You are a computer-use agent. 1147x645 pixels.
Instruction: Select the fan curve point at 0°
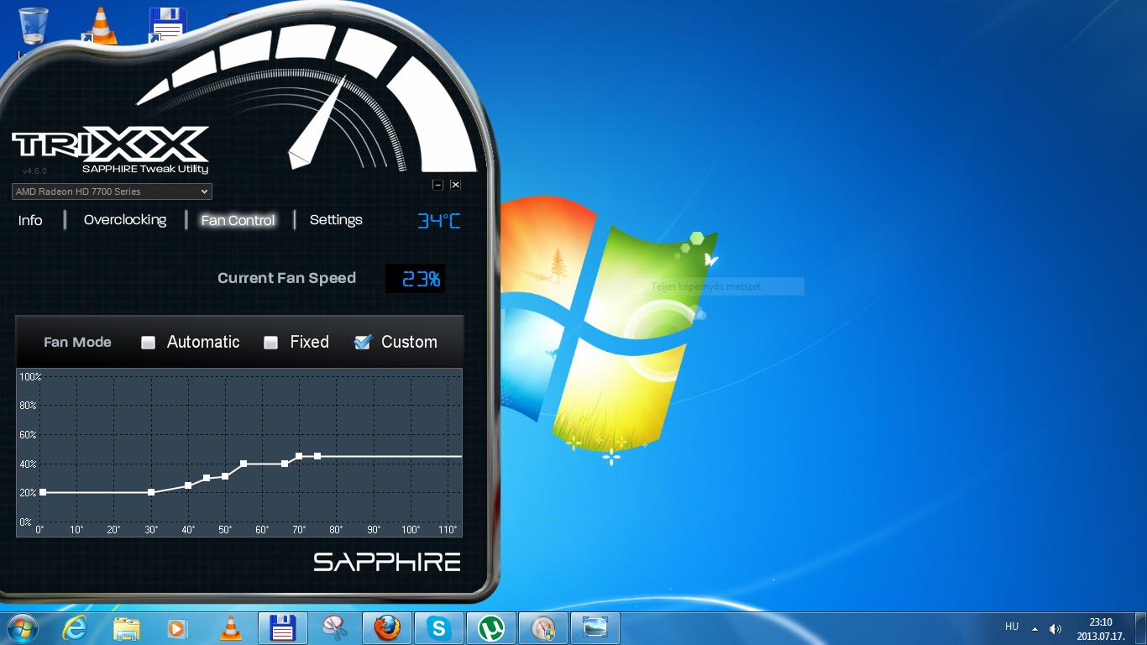[x=43, y=492]
